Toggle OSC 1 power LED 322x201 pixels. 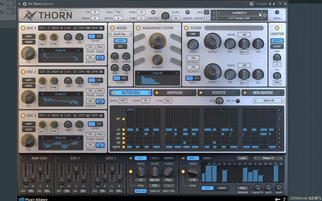[23, 28]
